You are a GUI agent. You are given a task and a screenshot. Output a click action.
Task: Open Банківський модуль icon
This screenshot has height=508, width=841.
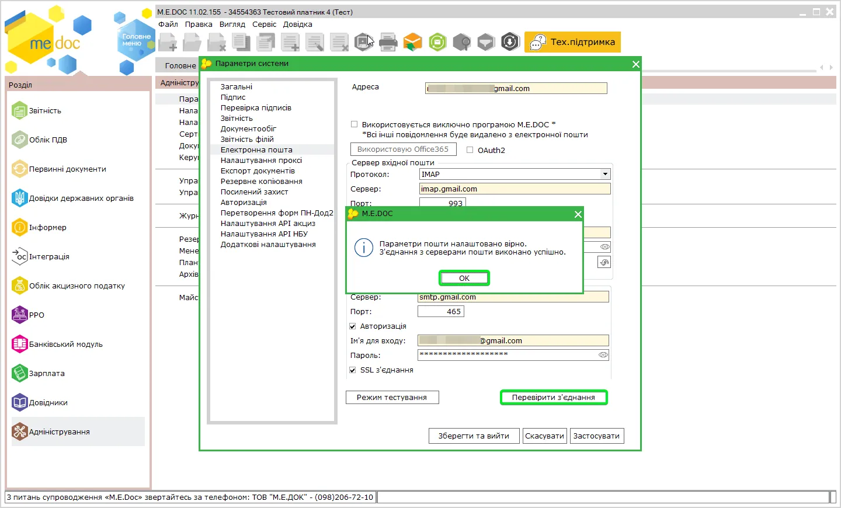(x=20, y=344)
